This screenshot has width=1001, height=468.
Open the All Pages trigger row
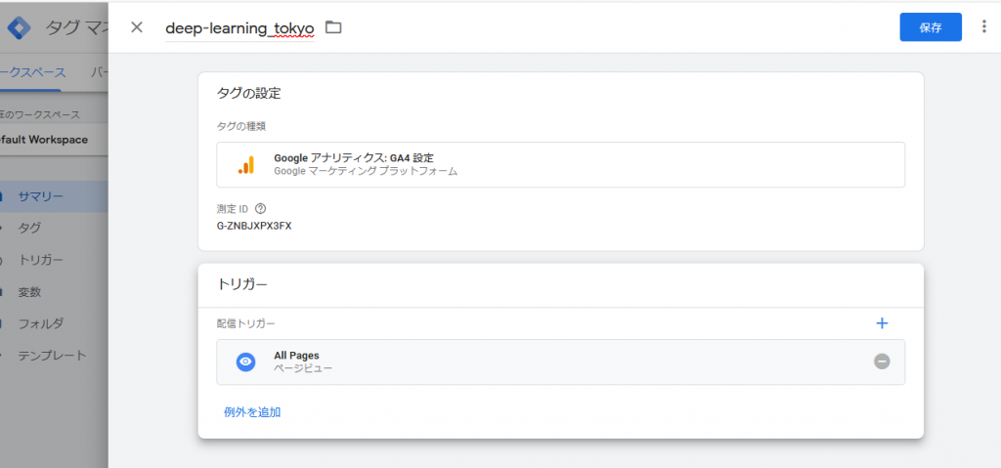point(560,362)
